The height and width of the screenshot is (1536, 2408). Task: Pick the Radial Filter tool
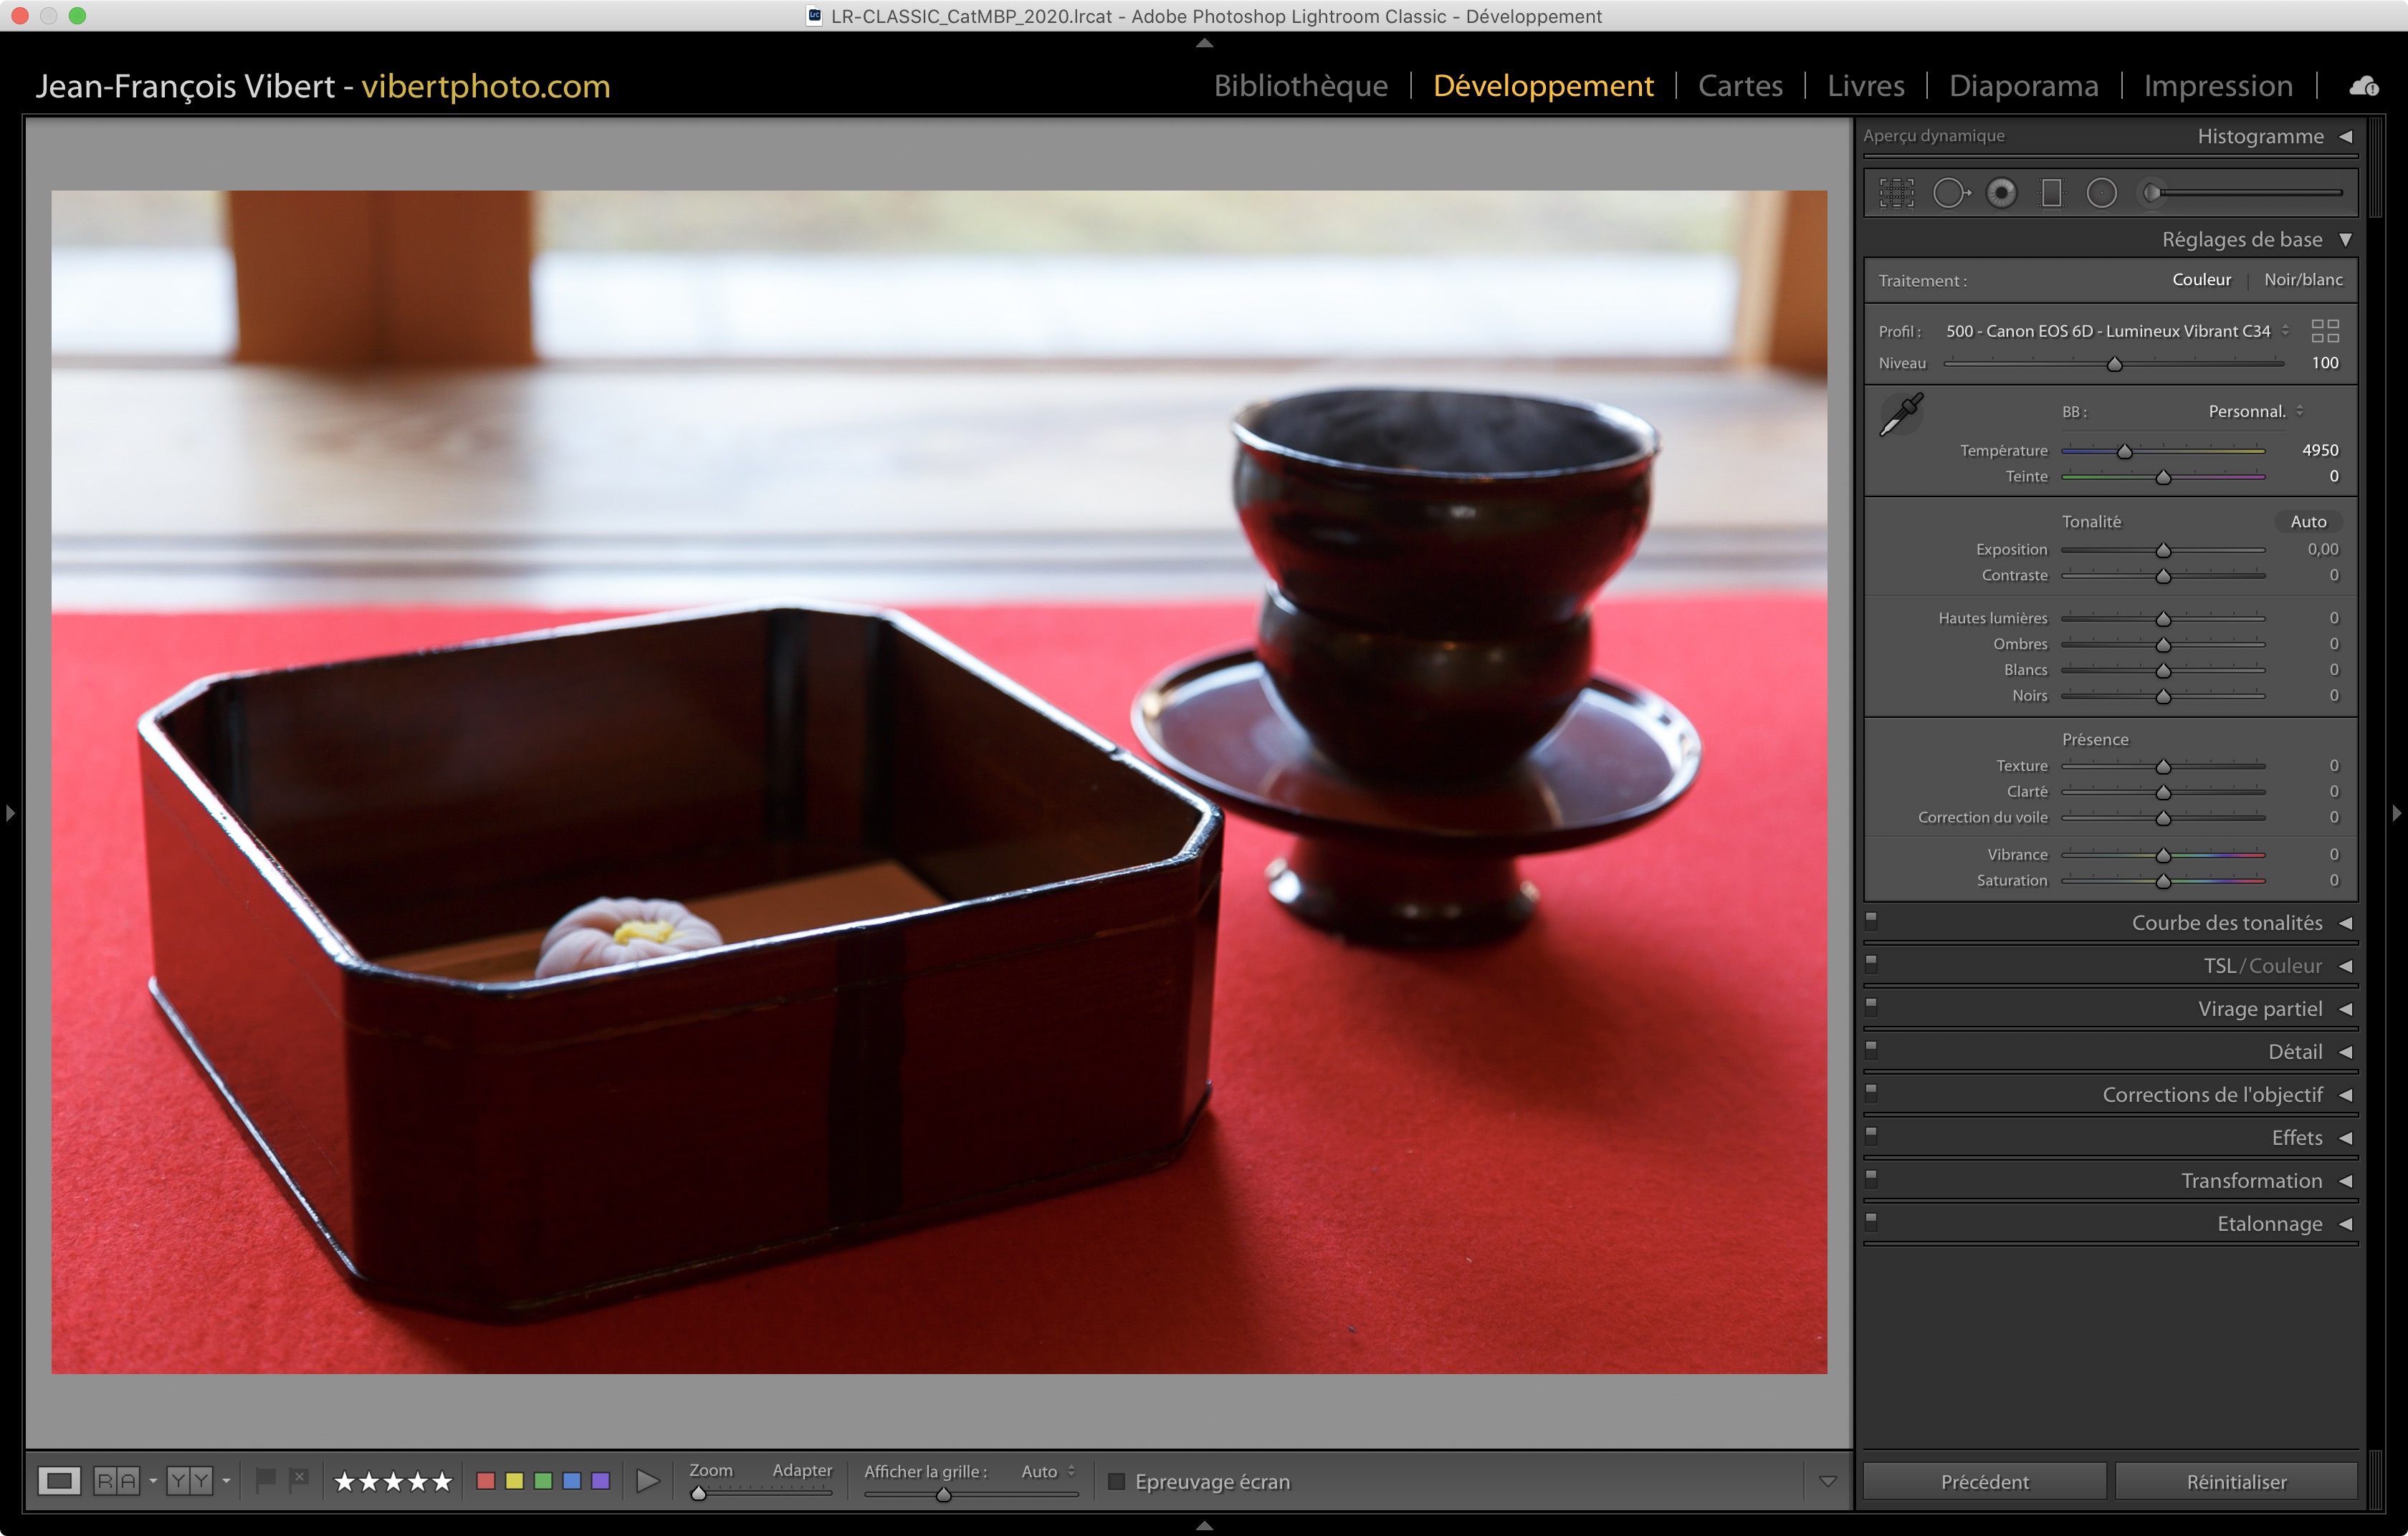pos(2101,193)
